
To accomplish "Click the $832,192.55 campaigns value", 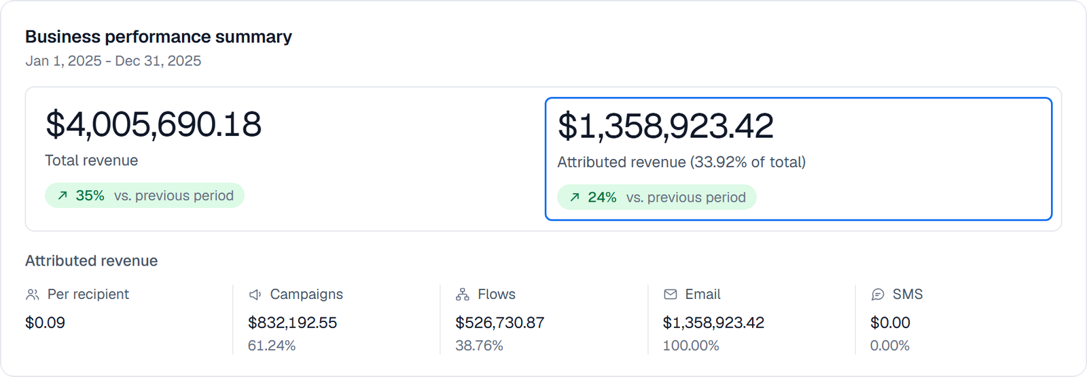I will (292, 323).
